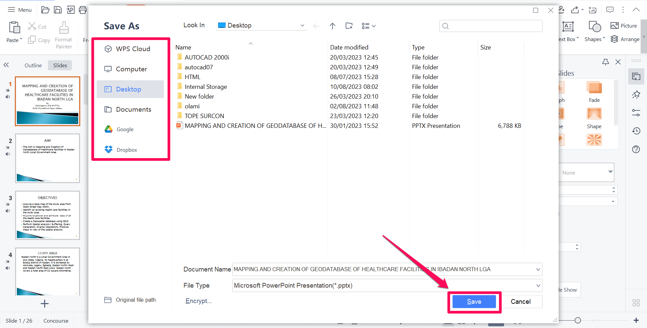This screenshot has width=647, height=328.
Task: Click the Print icon in quick access toolbar
Action: coord(83,10)
